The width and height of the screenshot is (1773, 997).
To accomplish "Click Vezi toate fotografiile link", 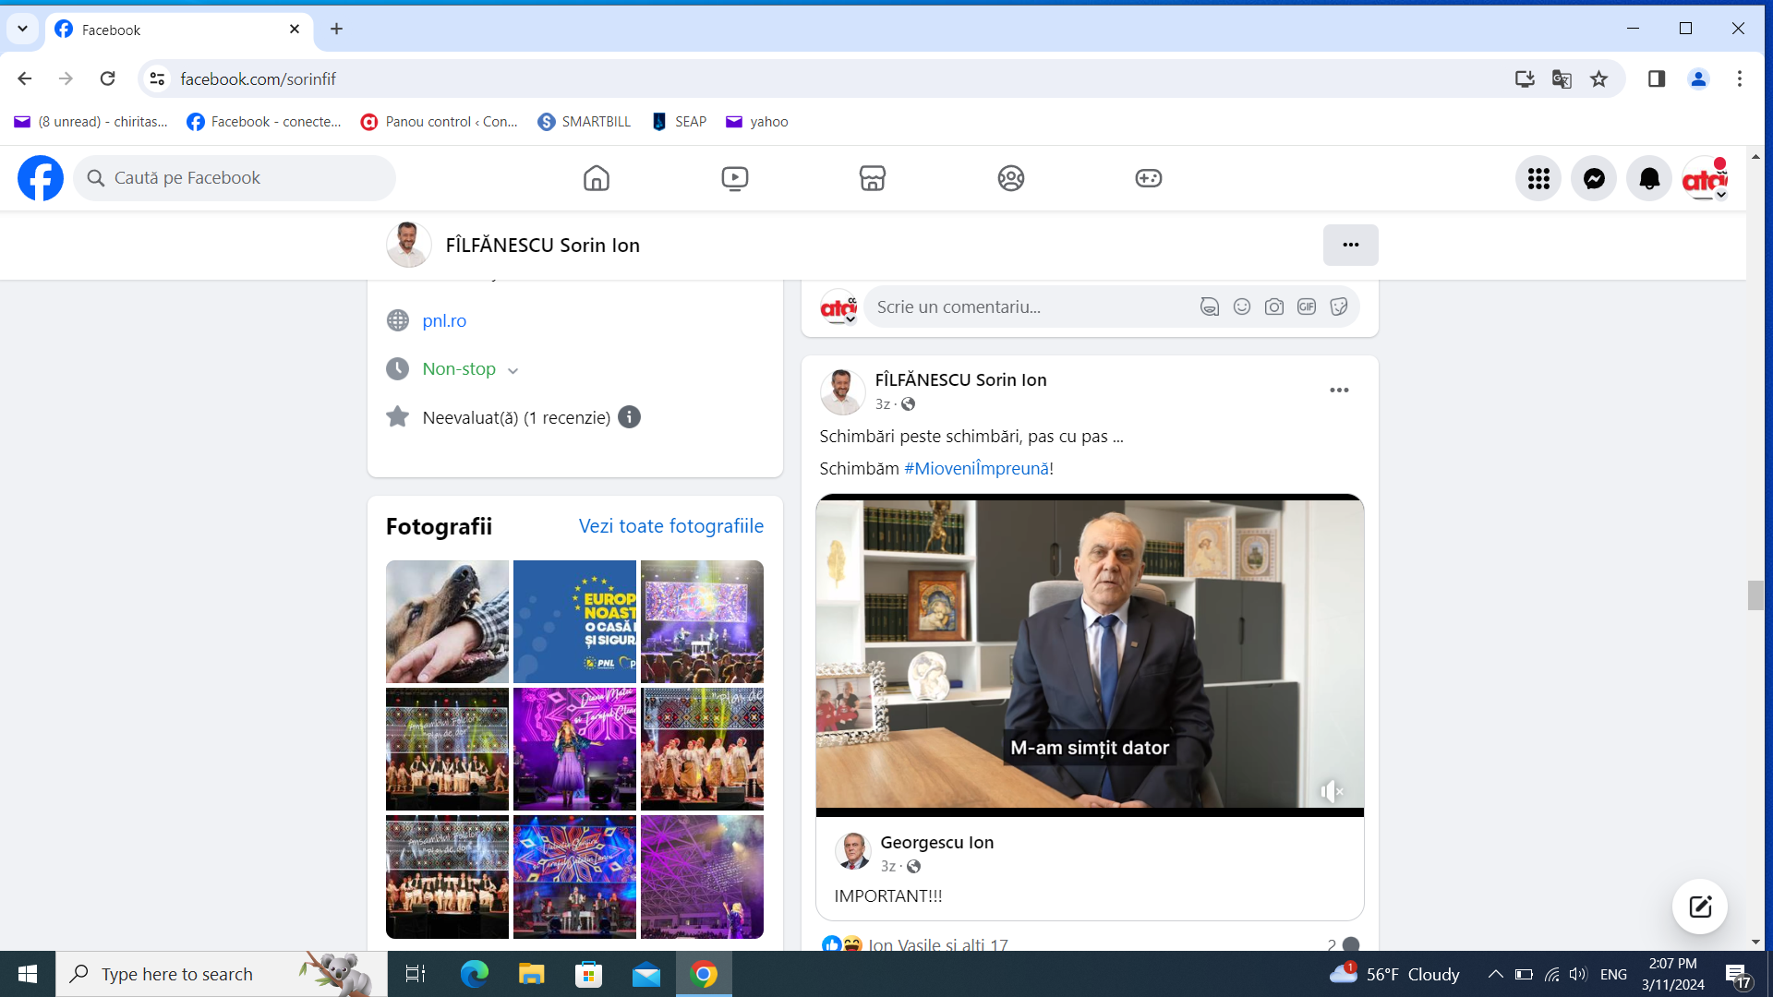I will tap(671, 526).
